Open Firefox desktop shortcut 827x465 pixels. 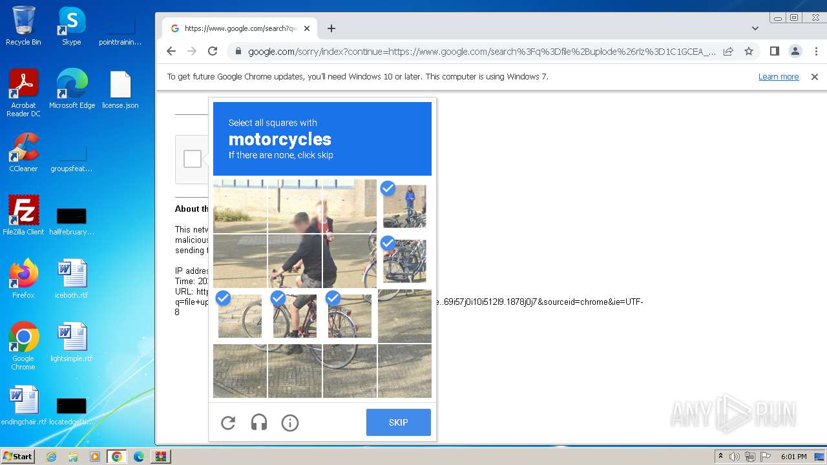23,279
